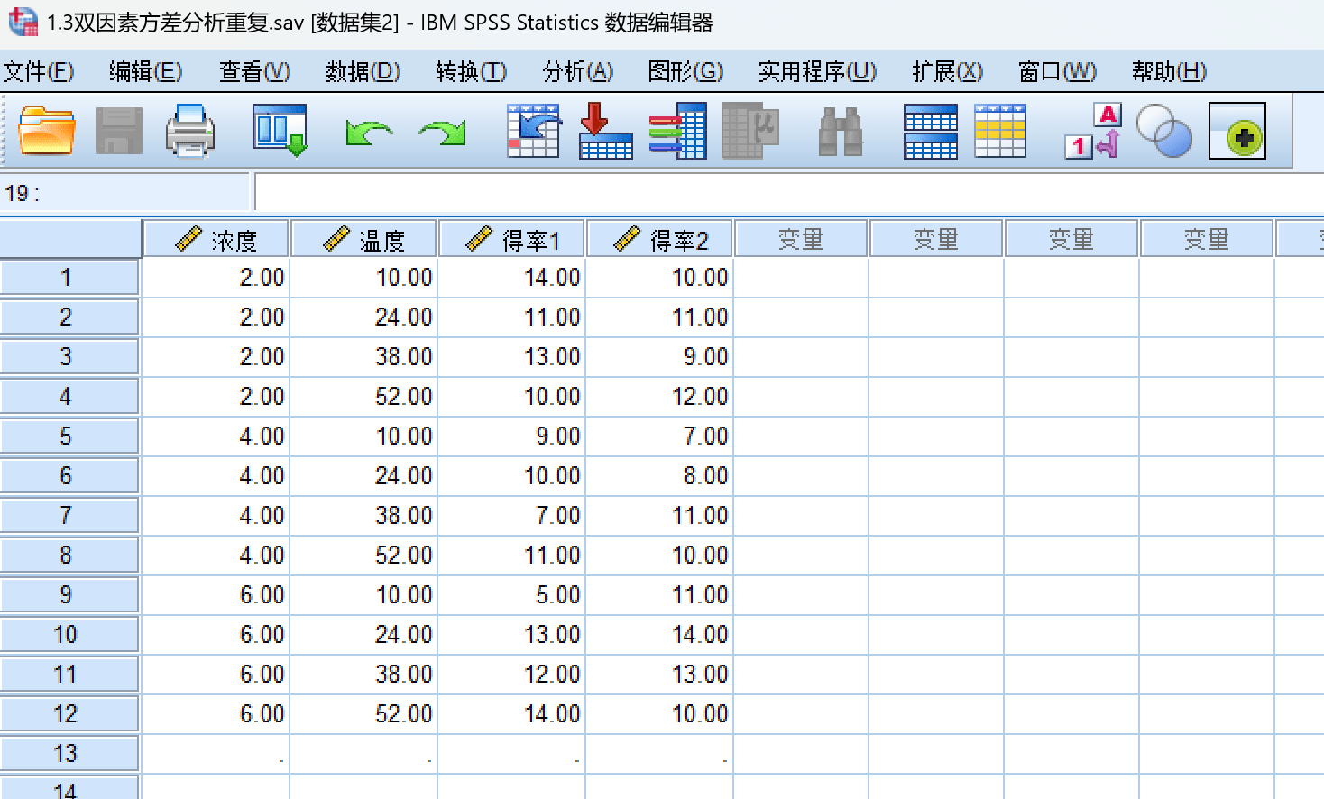1324x799 pixels.
Task: Select row 7 header
Action: 67,516
